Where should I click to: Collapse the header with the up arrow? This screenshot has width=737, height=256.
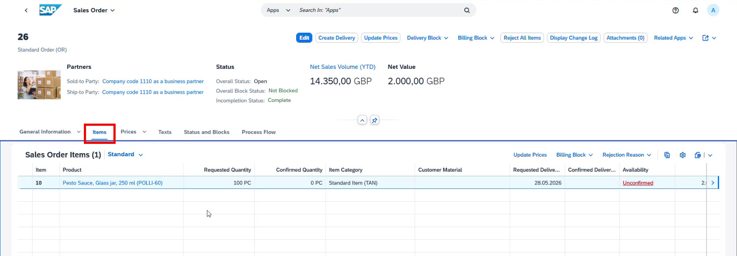pos(362,120)
